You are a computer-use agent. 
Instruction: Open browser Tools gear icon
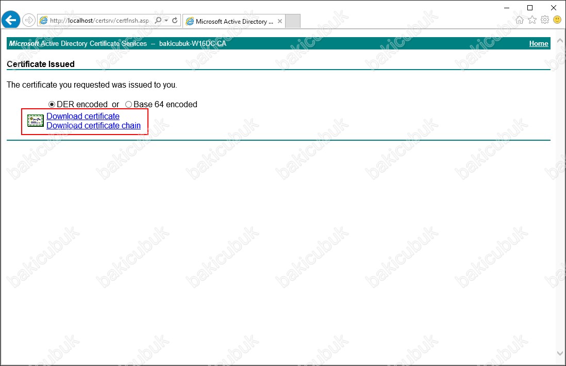545,20
